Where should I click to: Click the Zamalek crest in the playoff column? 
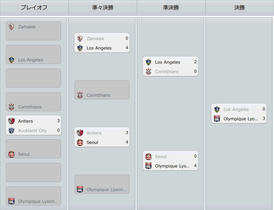coord(12,27)
